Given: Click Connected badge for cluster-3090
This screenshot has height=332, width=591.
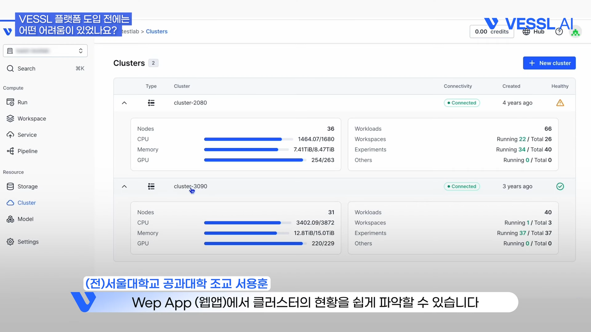Looking at the screenshot, I should click(462, 186).
